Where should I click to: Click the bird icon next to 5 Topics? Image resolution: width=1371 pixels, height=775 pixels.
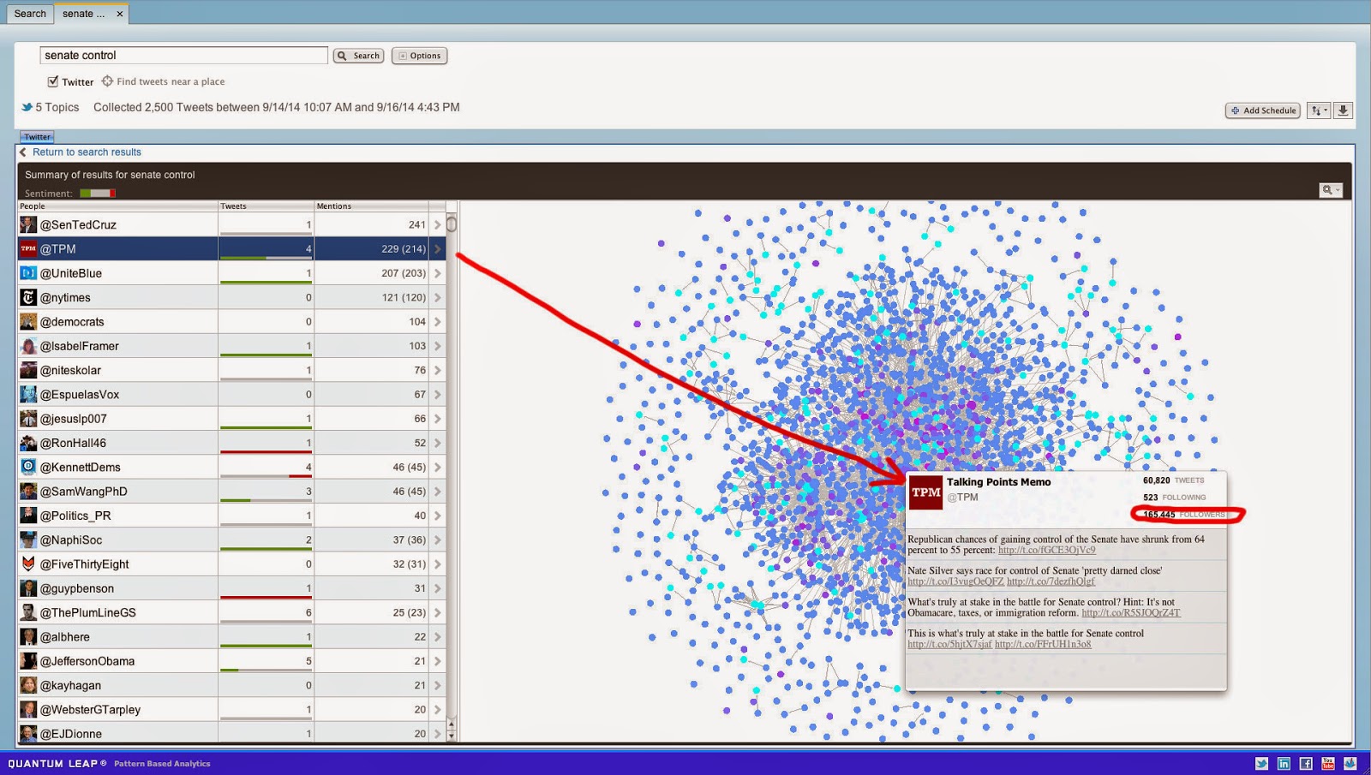(26, 108)
